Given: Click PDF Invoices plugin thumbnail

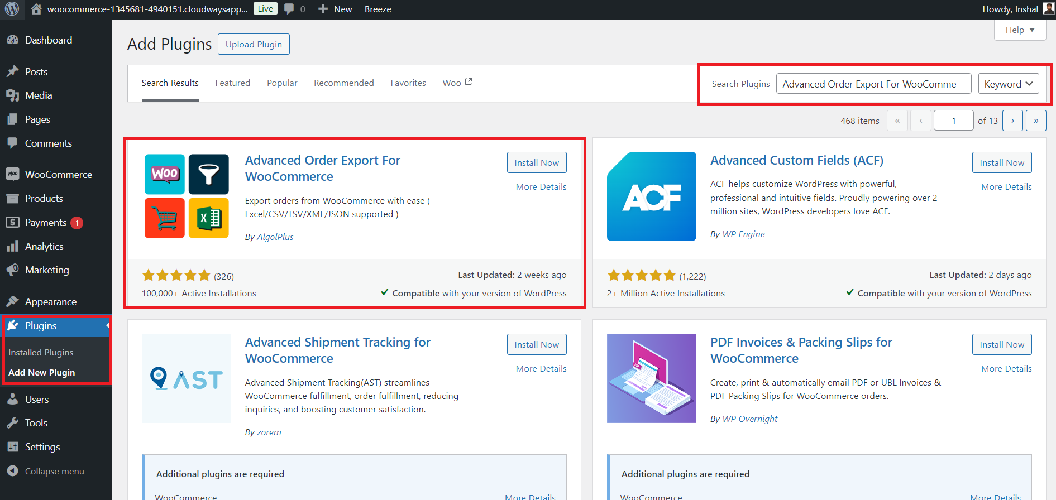Looking at the screenshot, I should click(652, 378).
